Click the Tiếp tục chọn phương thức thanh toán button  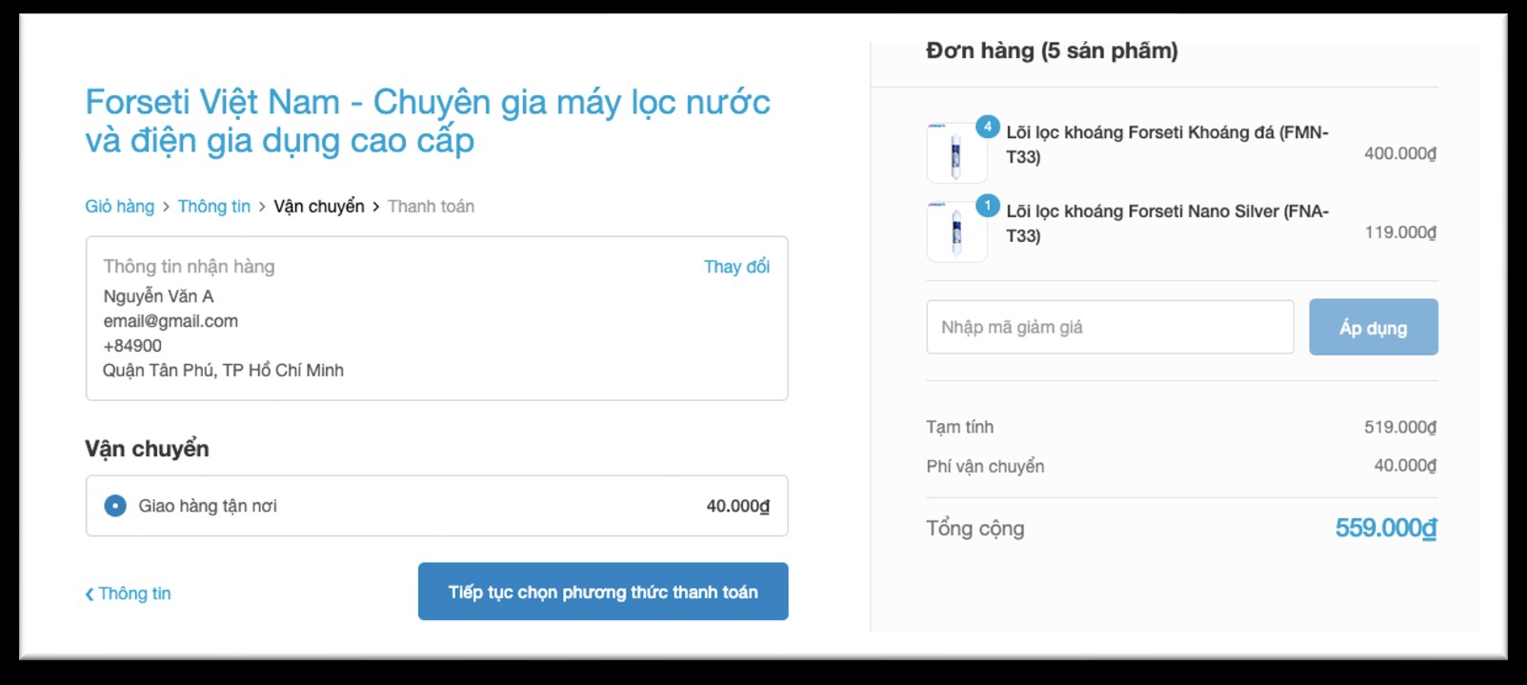[603, 592]
